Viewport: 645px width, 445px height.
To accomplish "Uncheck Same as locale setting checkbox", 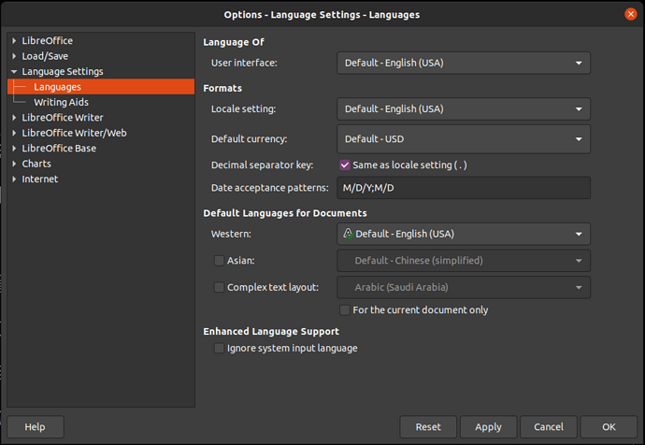I will (x=345, y=165).
